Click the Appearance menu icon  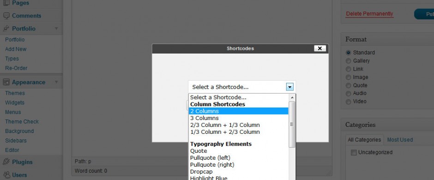[x=6, y=82]
